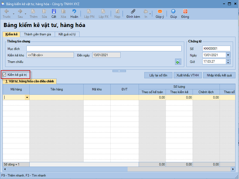Click the Số dòng = 1 footer text
Image resolution: width=239 pixels, height=179 pixels.
click(12, 164)
